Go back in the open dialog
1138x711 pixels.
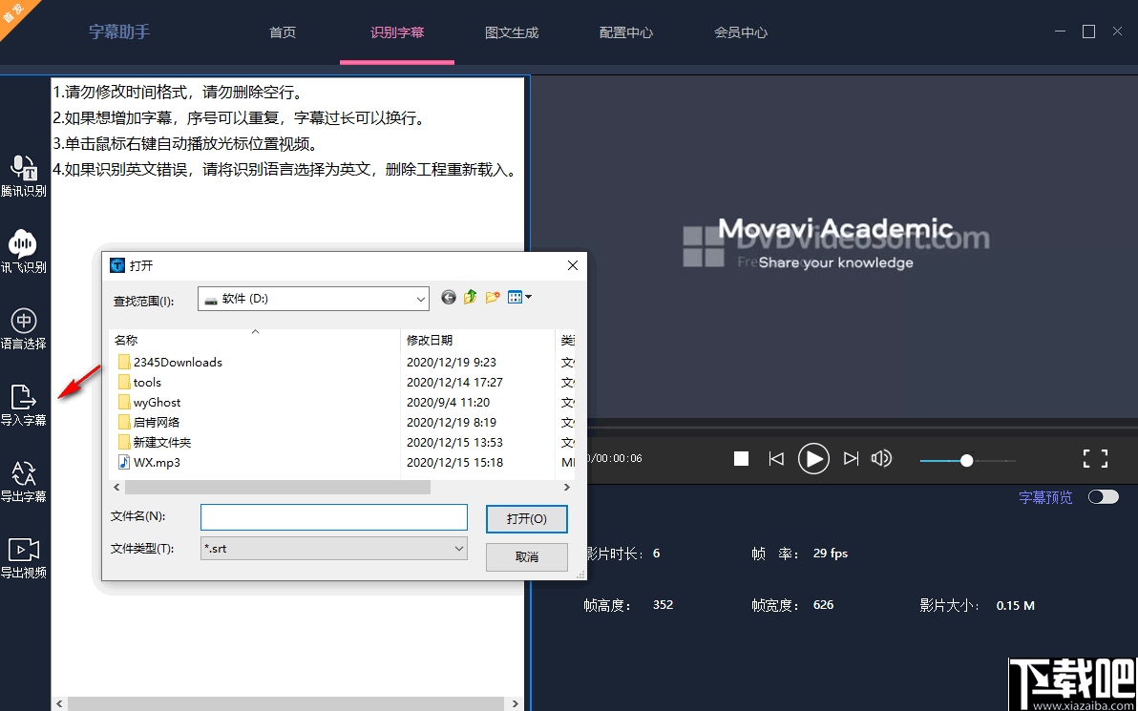pos(449,297)
